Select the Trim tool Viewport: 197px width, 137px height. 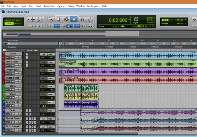coord(59,19)
